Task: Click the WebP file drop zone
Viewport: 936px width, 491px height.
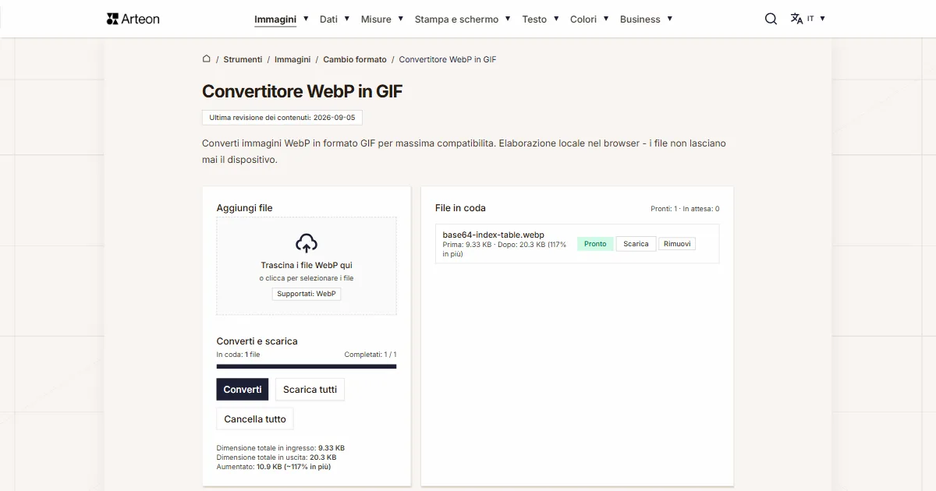Action: pos(307,266)
